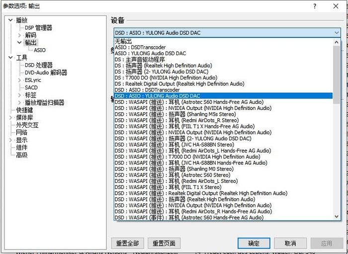Select DSD 处理器 tree item
The image size is (348, 254).
pyautogui.click(x=39, y=65)
